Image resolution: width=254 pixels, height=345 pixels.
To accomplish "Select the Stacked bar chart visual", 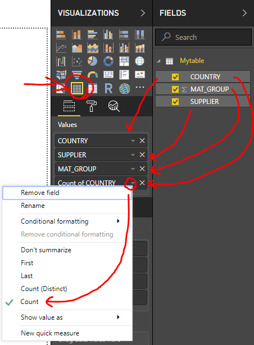I will 61,34.
